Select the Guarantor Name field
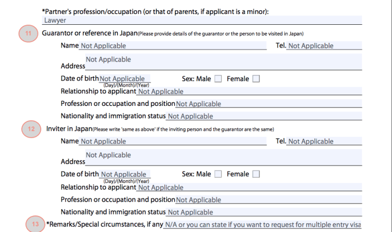Image resolution: width=392 pixels, height=232 pixels. [x=172, y=46]
